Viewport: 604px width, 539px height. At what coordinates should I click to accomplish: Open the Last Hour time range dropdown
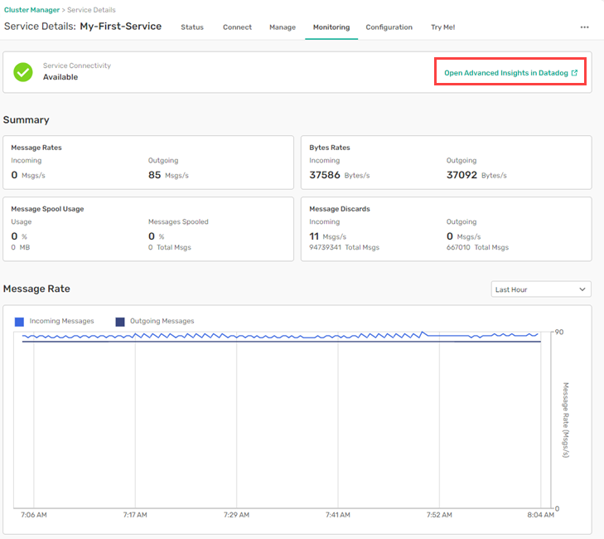[x=540, y=289]
